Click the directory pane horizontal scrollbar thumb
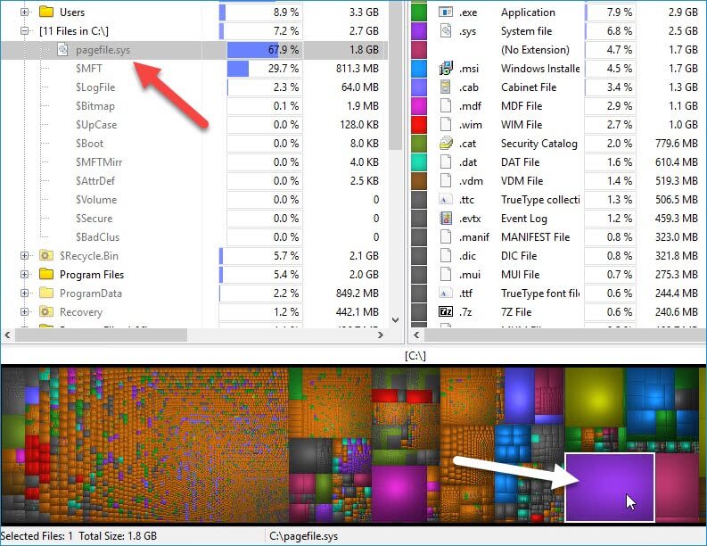This screenshot has width=707, height=546. click(x=101, y=335)
